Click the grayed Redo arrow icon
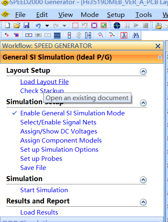Image resolution: width=168 pixels, height=222 pixels. tap(56, 26)
